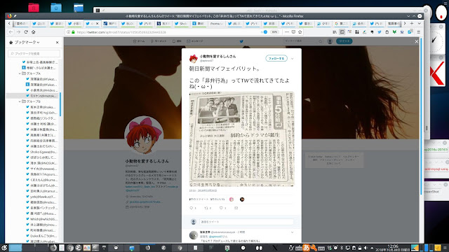Switch to the Promo tab

click(x=216, y=23)
